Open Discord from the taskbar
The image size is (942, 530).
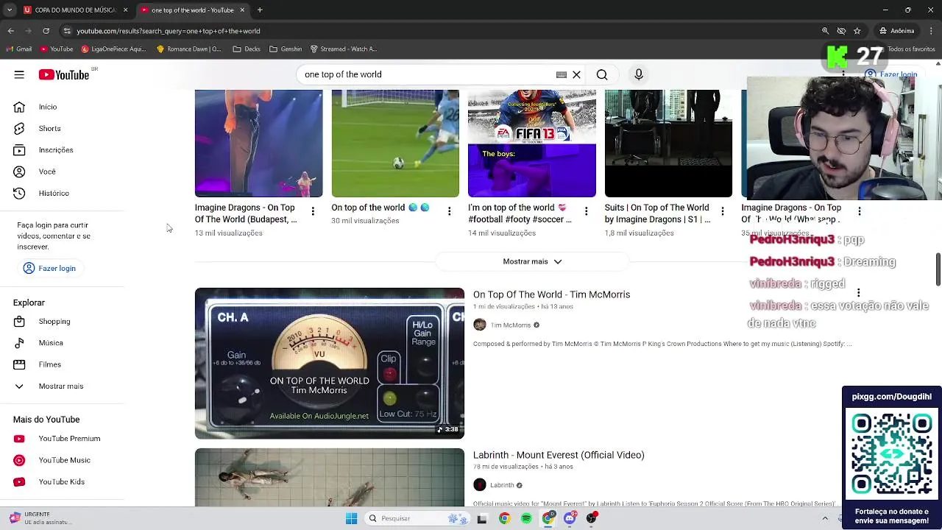coord(570,518)
